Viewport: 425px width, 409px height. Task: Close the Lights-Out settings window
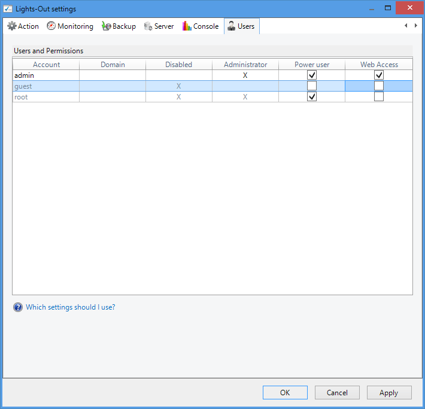(410, 8)
